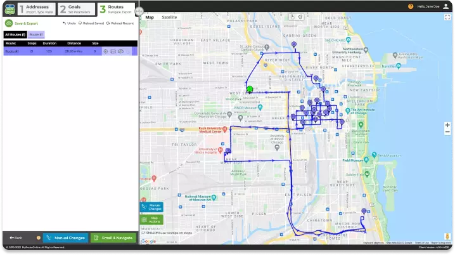Click the Hello, Jane Doe greeting
This screenshot has height=255, width=455.
pos(428,6)
